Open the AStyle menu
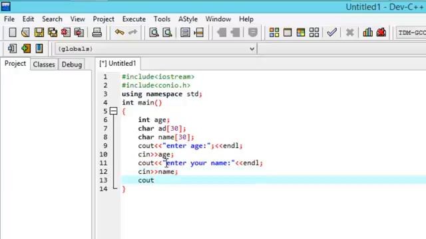This screenshot has height=239, width=426. 188,19
